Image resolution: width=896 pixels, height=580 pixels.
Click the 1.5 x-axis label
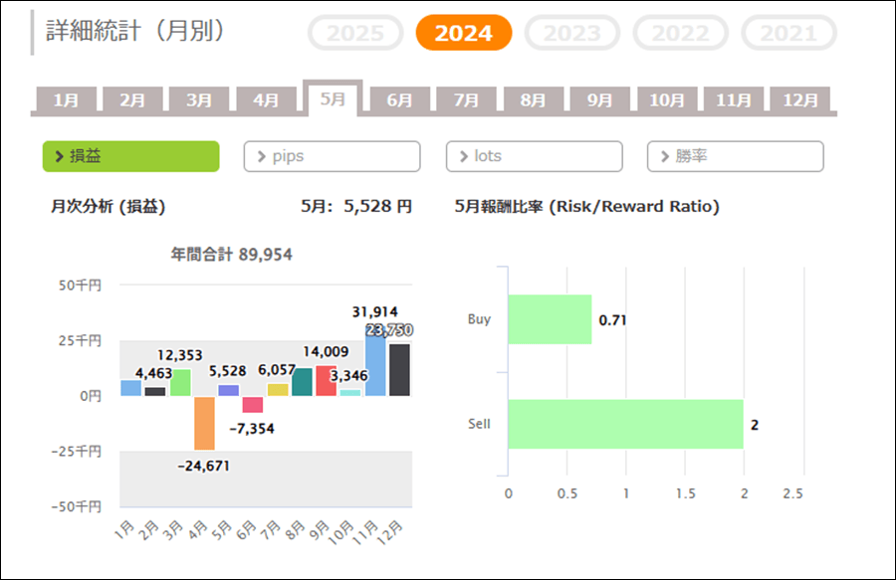coord(686,493)
